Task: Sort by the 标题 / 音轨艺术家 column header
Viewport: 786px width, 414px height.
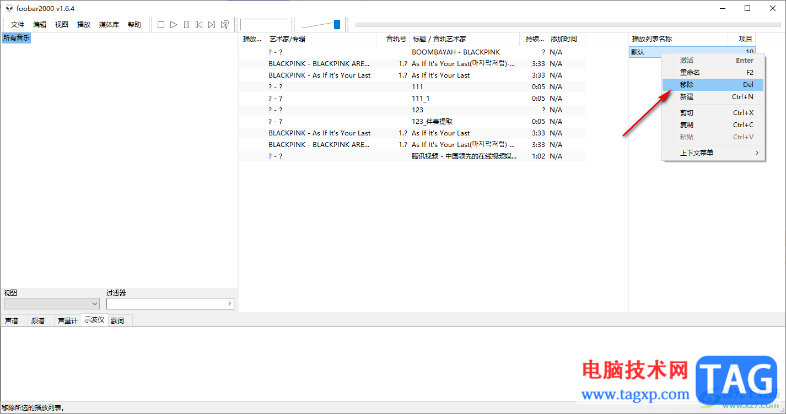Action: tap(465, 39)
